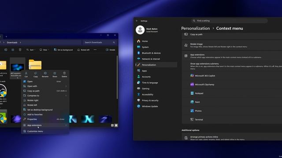Choose Rotate left in the context menu
Viewport: 282px width, 158px height.
coord(45,105)
